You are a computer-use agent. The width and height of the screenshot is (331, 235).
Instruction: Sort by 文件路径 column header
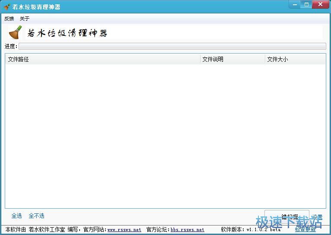tap(102, 59)
